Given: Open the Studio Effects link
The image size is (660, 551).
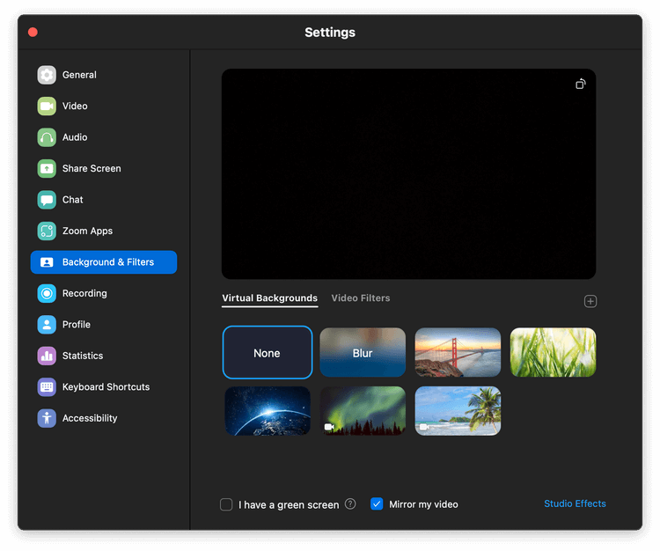Looking at the screenshot, I should [x=575, y=503].
